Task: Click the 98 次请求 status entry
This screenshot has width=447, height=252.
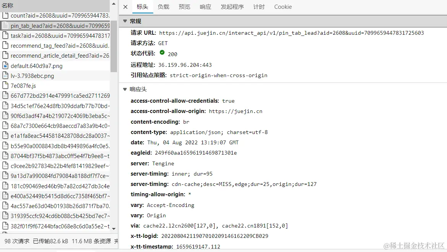Action: (x=17, y=241)
